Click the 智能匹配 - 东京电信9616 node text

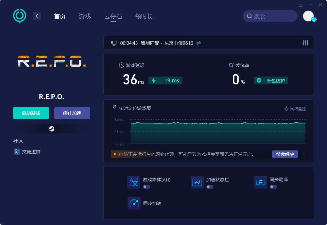click(167, 43)
